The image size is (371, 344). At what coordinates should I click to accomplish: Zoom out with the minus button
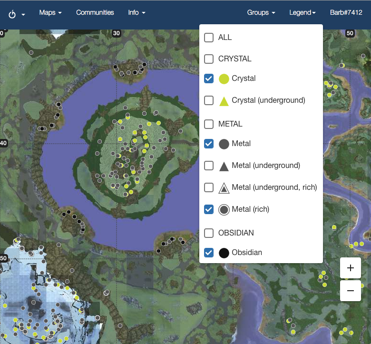tap(351, 291)
